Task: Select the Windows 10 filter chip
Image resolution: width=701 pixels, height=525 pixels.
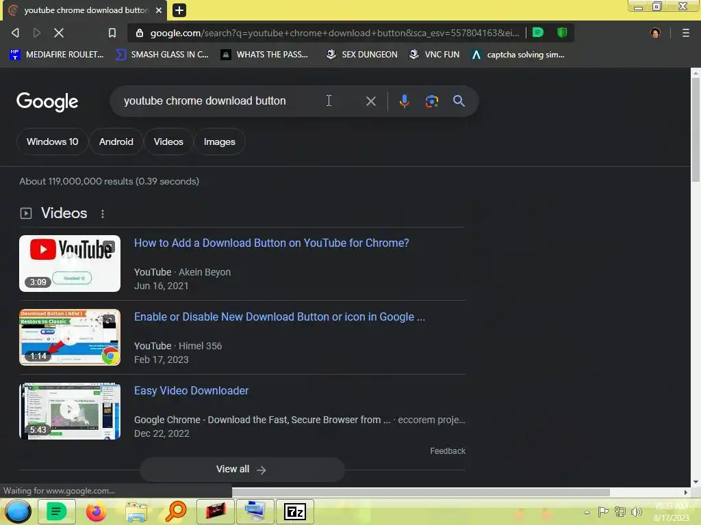Action: coord(52,142)
